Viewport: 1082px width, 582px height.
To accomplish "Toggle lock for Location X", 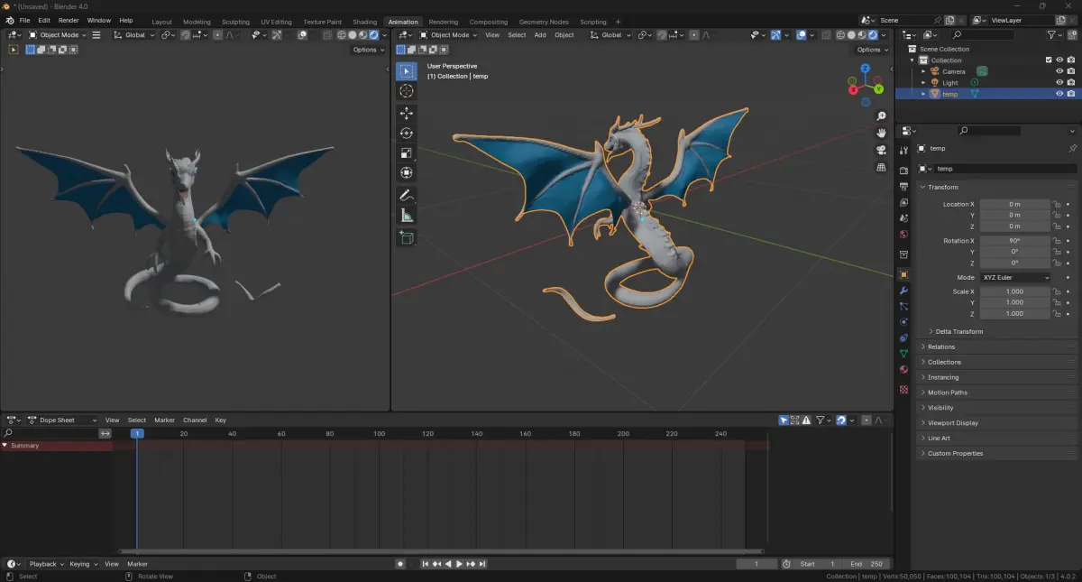I will click(1057, 204).
